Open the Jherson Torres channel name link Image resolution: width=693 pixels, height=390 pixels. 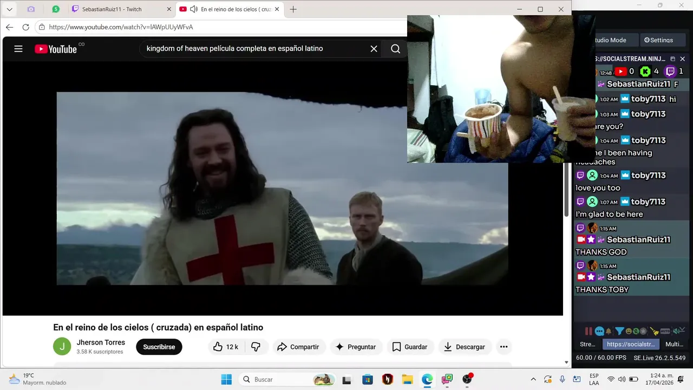(x=101, y=342)
